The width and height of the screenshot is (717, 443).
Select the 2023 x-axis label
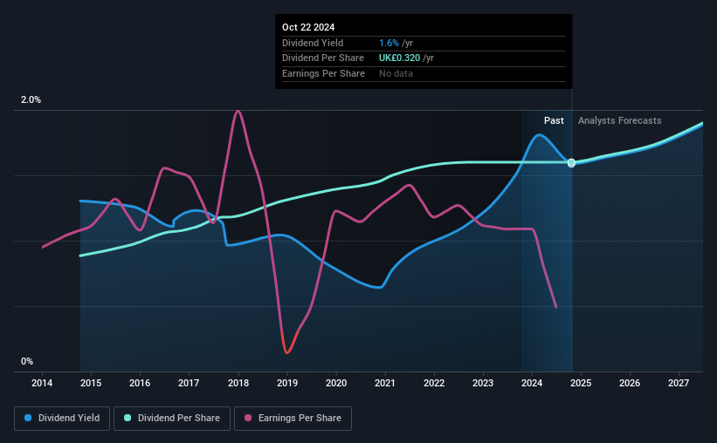tap(483, 383)
